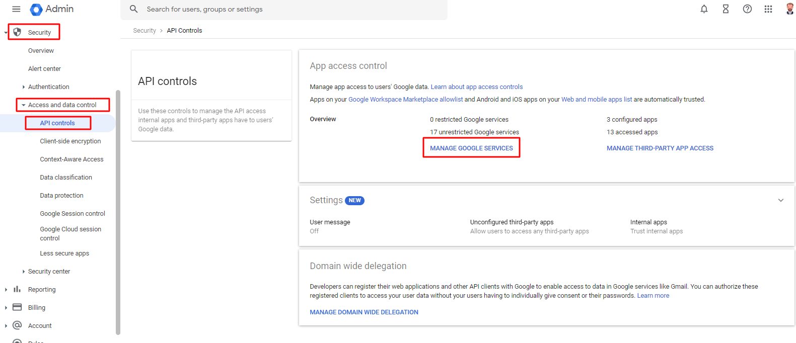Click '0 restricted Google services' text
The width and height of the screenshot is (796, 343).
469,120
